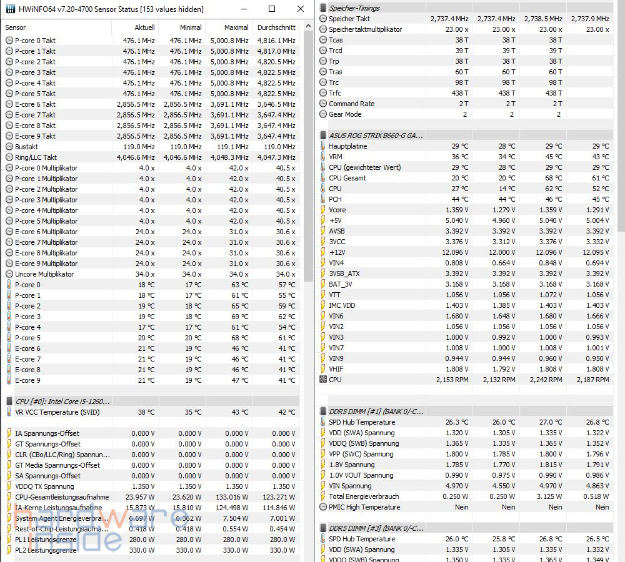Click the lightning icon beside Vcore
Image resolution: width=625 pixels, height=562 pixels.
[x=322, y=210]
